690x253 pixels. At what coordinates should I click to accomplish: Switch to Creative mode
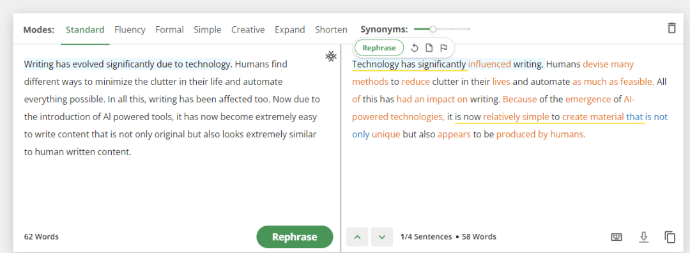click(x=248, y=30)
